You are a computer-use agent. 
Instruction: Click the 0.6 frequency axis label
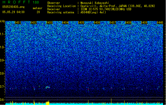coord(2,100)
